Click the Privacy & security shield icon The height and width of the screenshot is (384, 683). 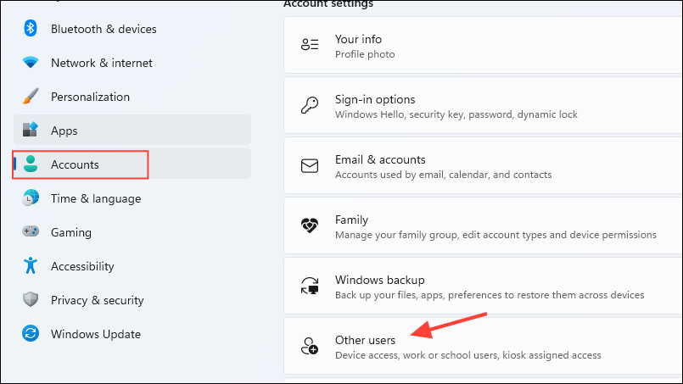(31, 300)
